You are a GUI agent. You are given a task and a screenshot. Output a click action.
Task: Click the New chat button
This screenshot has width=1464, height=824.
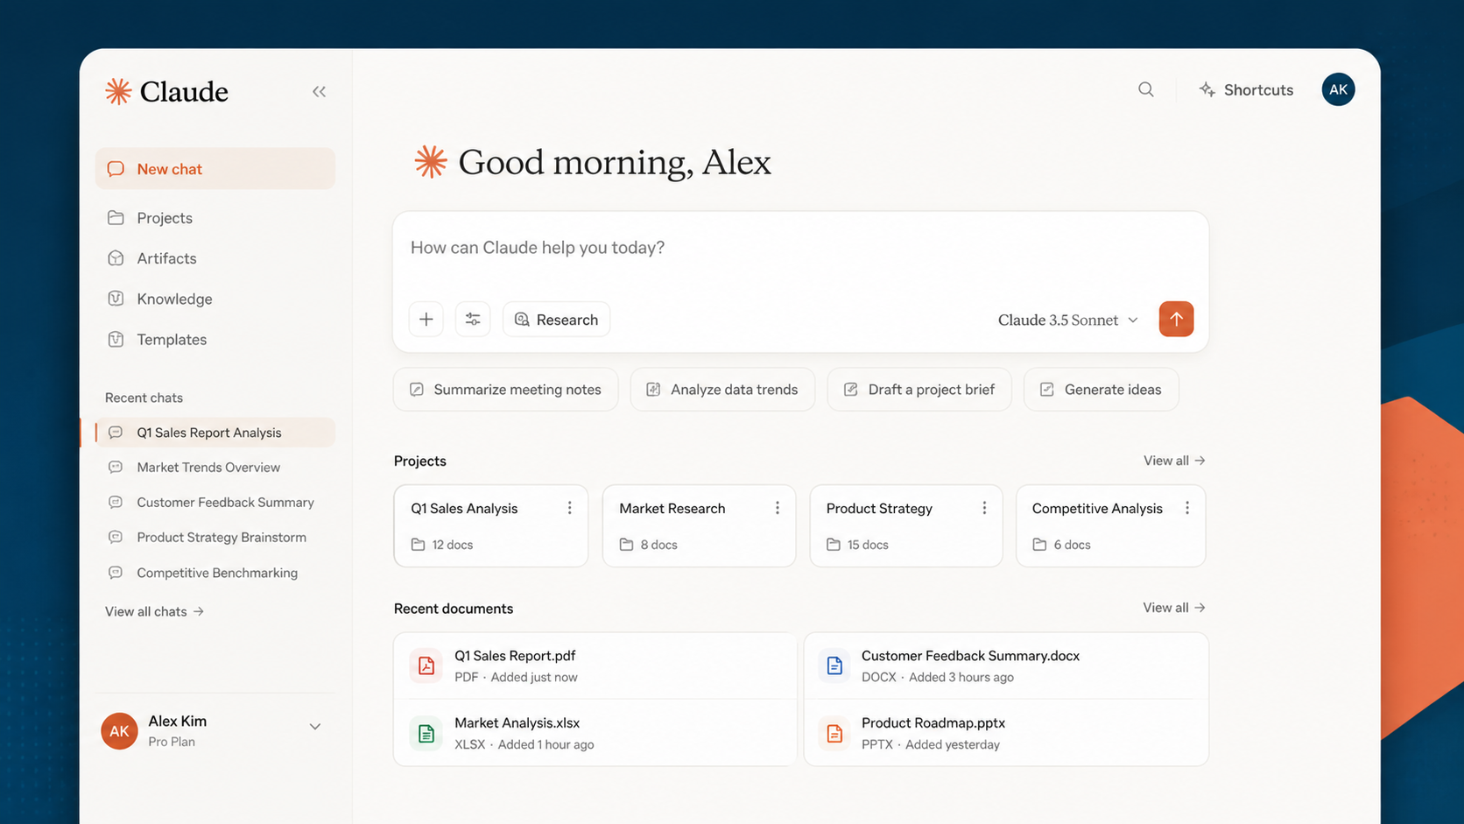click(215, 169)
